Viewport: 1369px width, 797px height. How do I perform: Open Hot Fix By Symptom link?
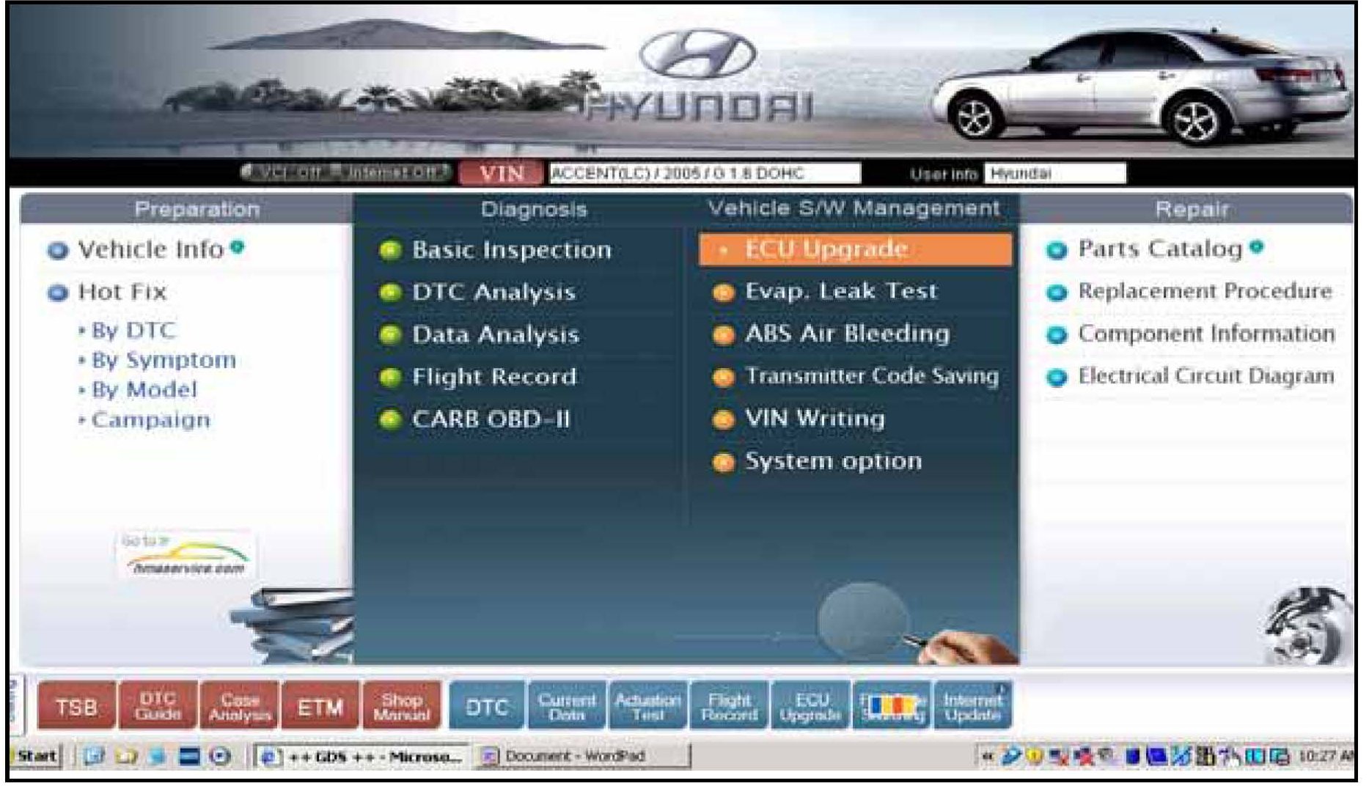click(x=164, y=361)
